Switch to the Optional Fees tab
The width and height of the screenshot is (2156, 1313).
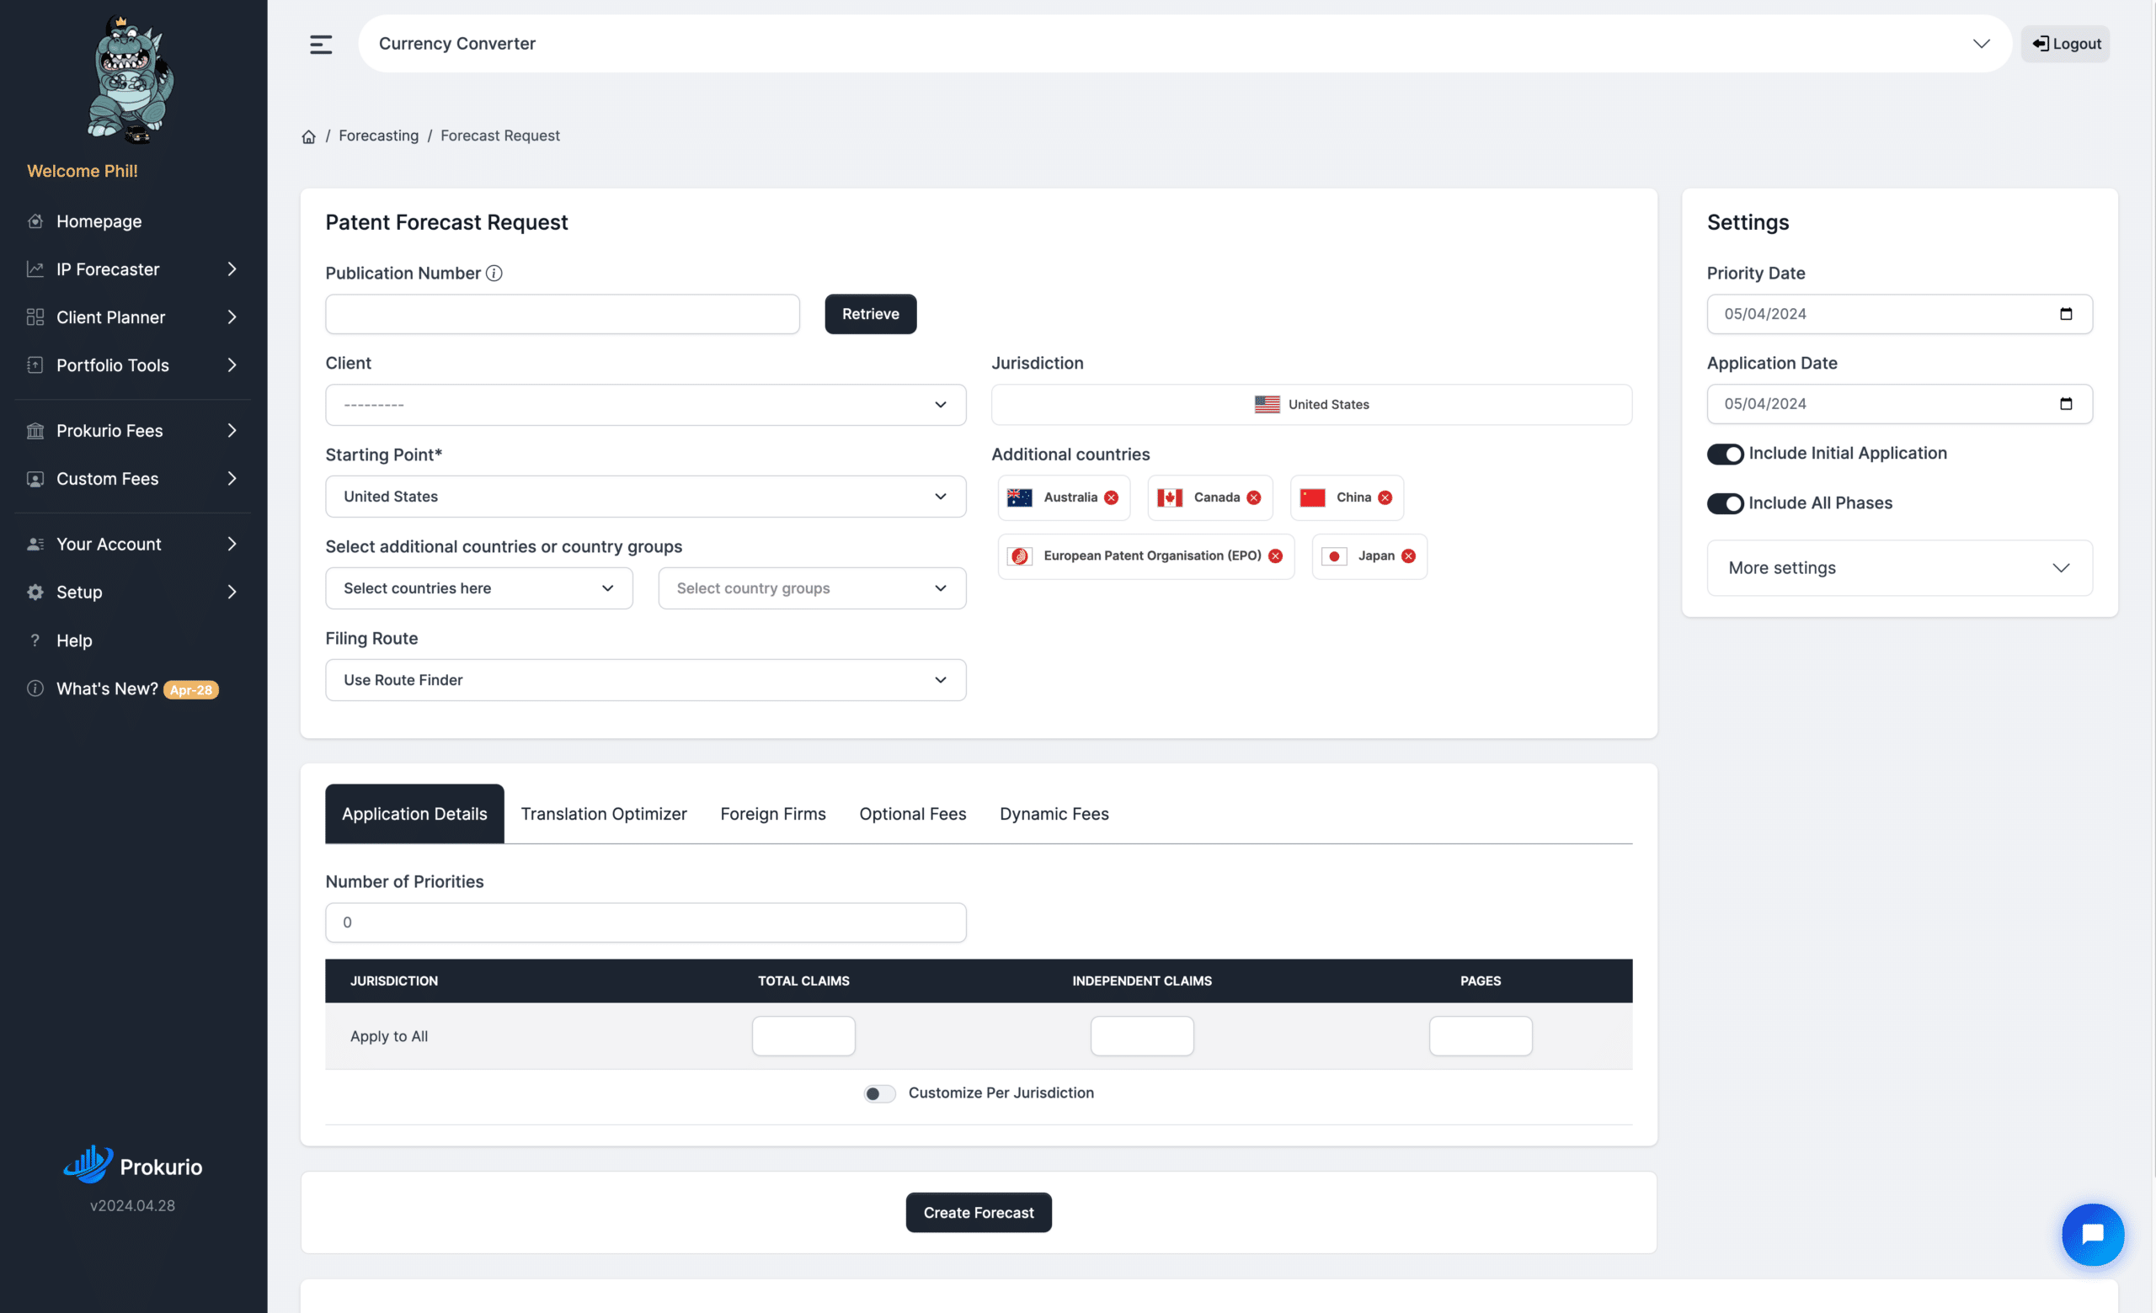point(913,814)
